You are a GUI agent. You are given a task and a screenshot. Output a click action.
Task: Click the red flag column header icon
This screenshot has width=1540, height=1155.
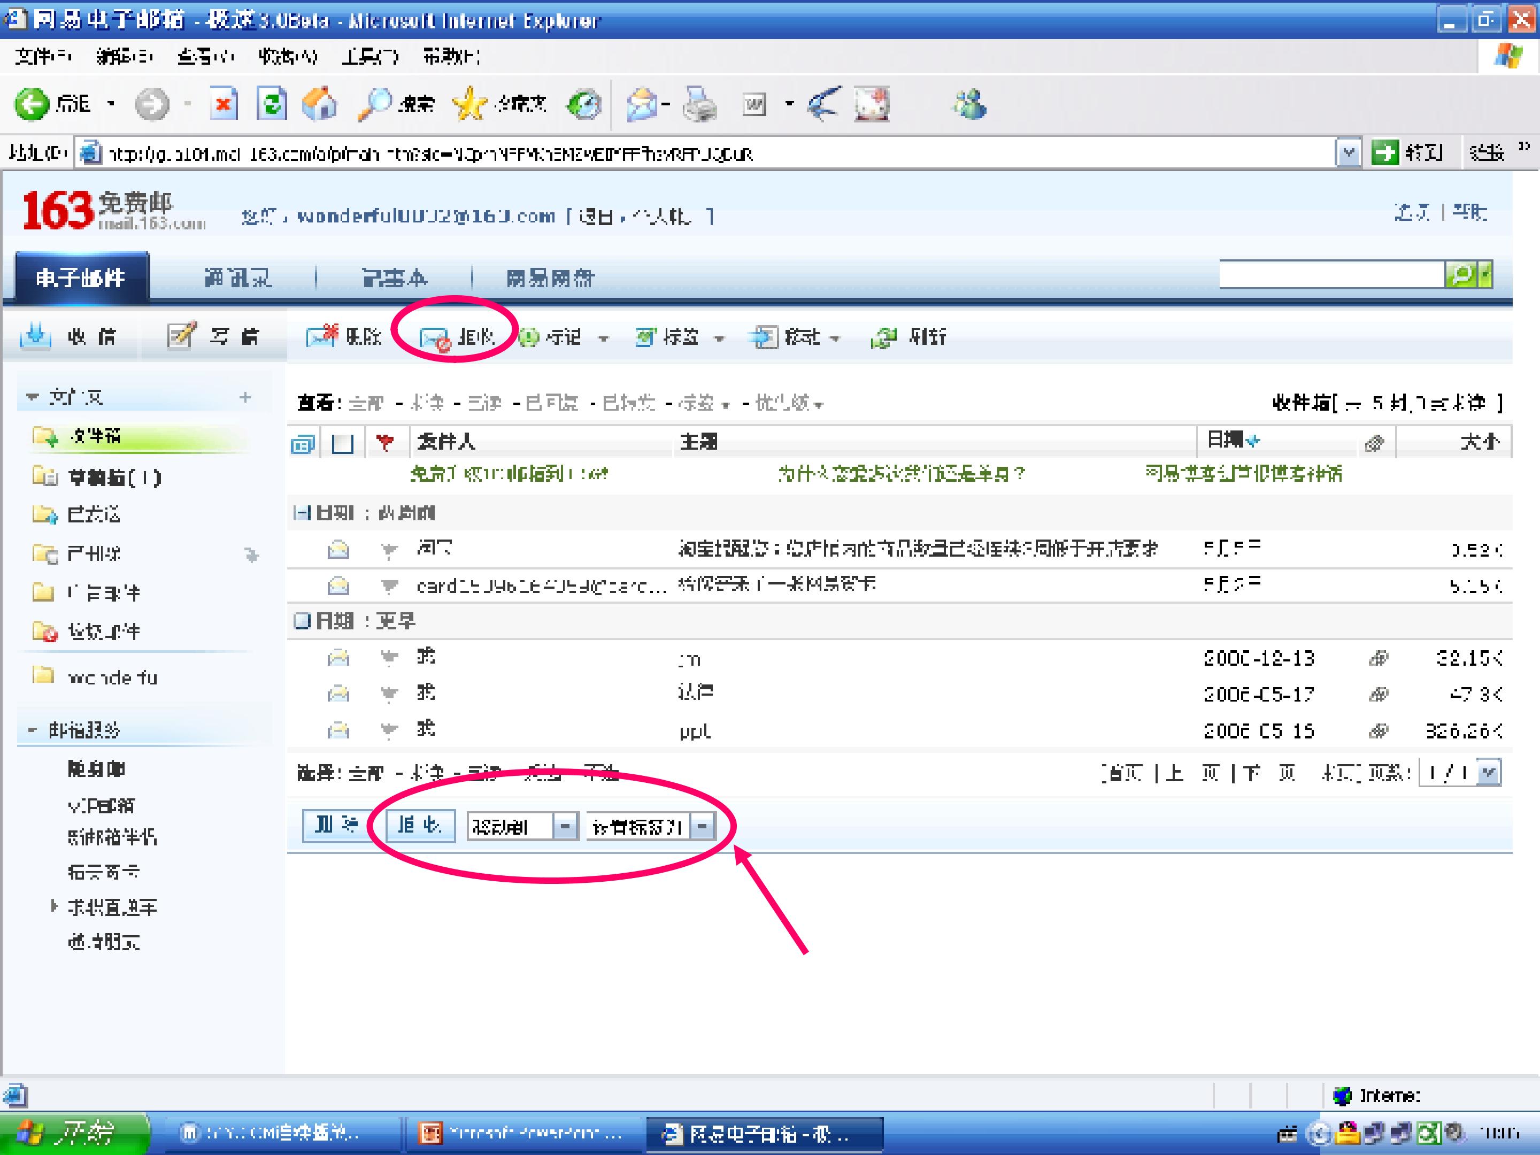tap(385, 442)
